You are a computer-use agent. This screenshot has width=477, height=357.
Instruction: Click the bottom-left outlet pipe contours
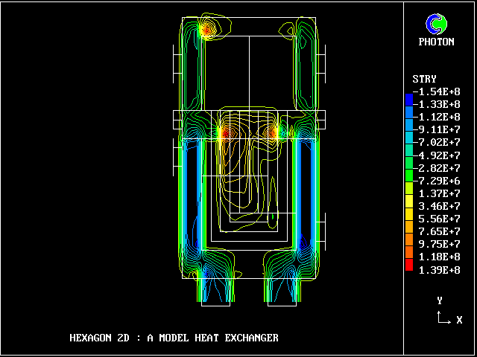pyautogui.click(x=216, y=286)
